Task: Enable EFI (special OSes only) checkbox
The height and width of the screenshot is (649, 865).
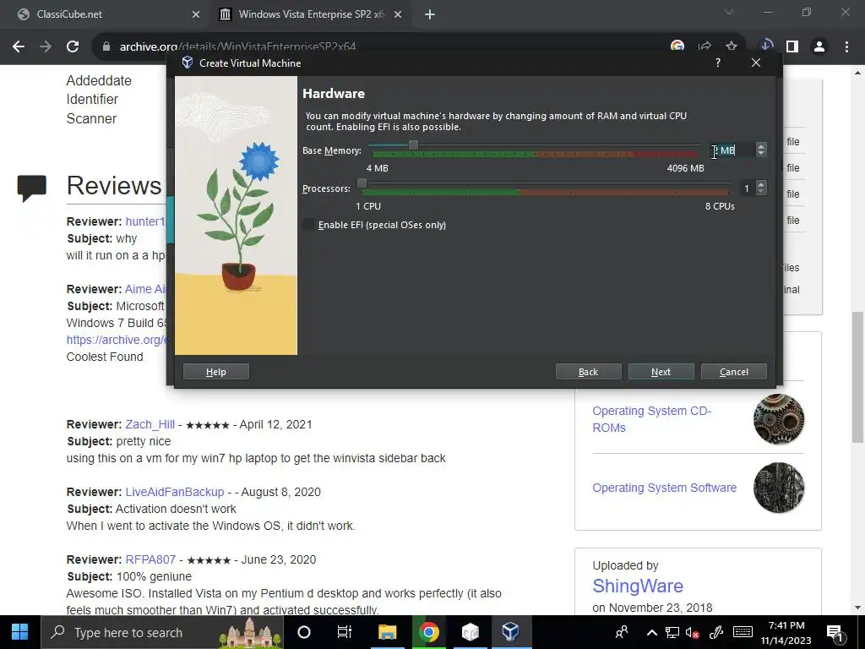Action: click(x=308, y=225)
